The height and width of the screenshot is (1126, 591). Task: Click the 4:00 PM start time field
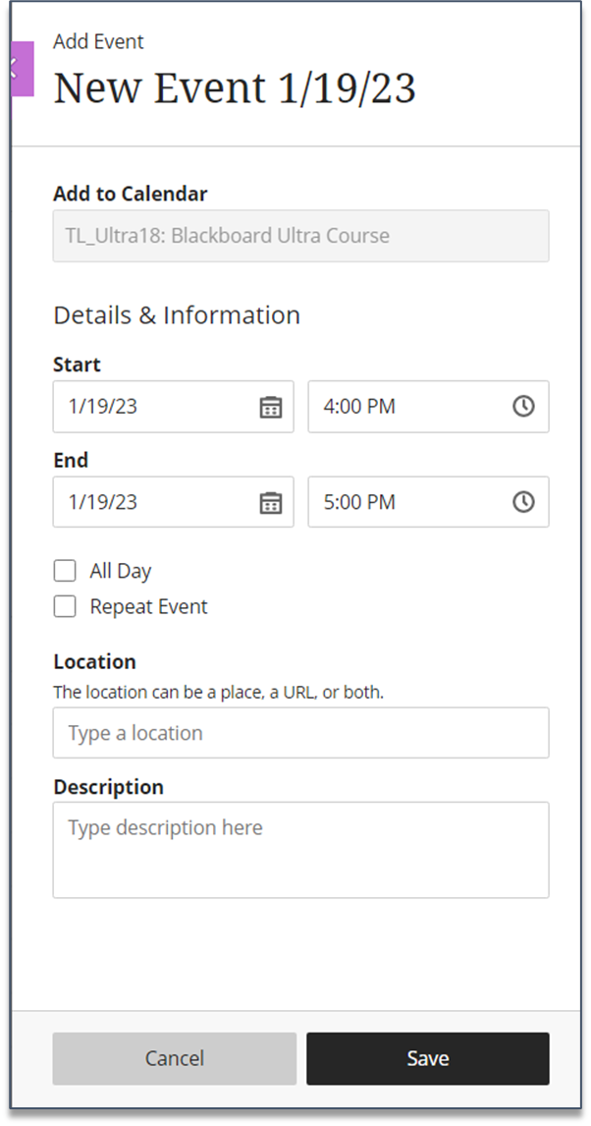tap(429, 407)
